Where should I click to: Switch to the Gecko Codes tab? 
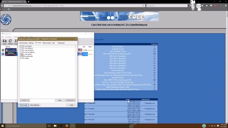(x=47, y=43)
